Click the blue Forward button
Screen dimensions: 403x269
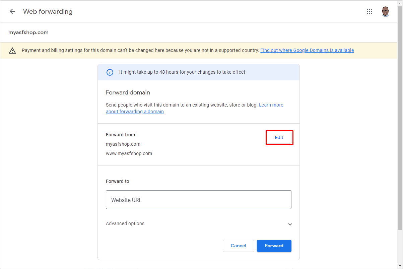[274, 246]
